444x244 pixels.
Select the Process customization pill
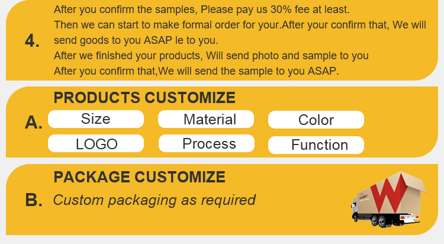coord(207,143)
